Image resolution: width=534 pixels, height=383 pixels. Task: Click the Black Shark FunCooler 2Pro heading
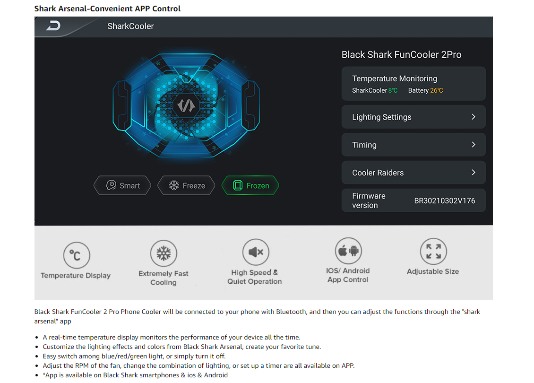pyautogui.click(x=402, y=55)
